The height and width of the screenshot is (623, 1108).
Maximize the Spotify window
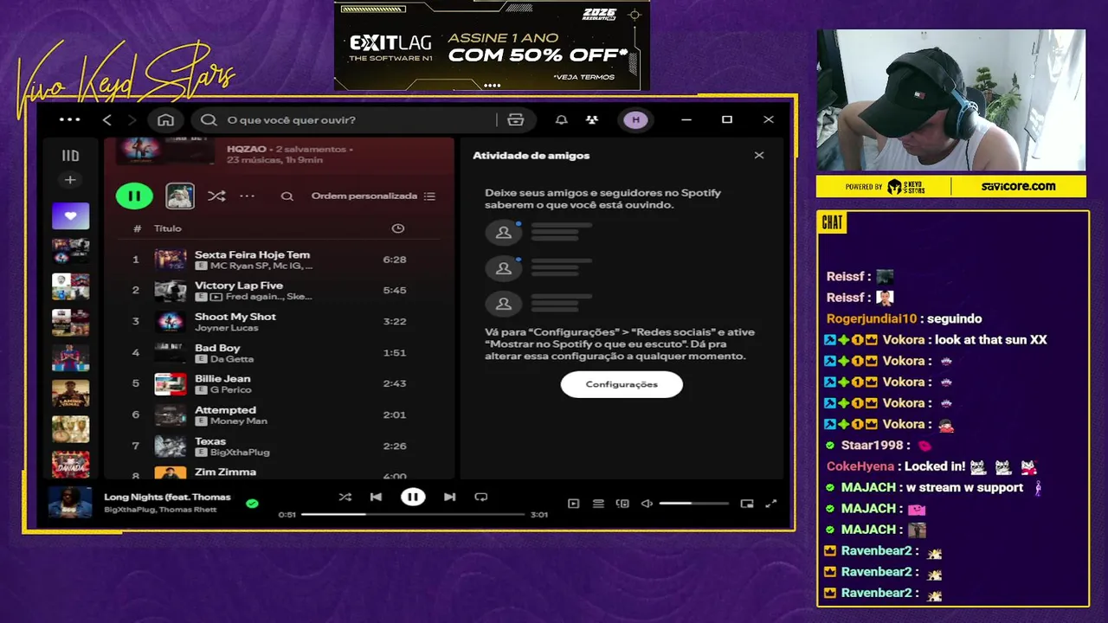pyautogui.click(x=727, y=119)
